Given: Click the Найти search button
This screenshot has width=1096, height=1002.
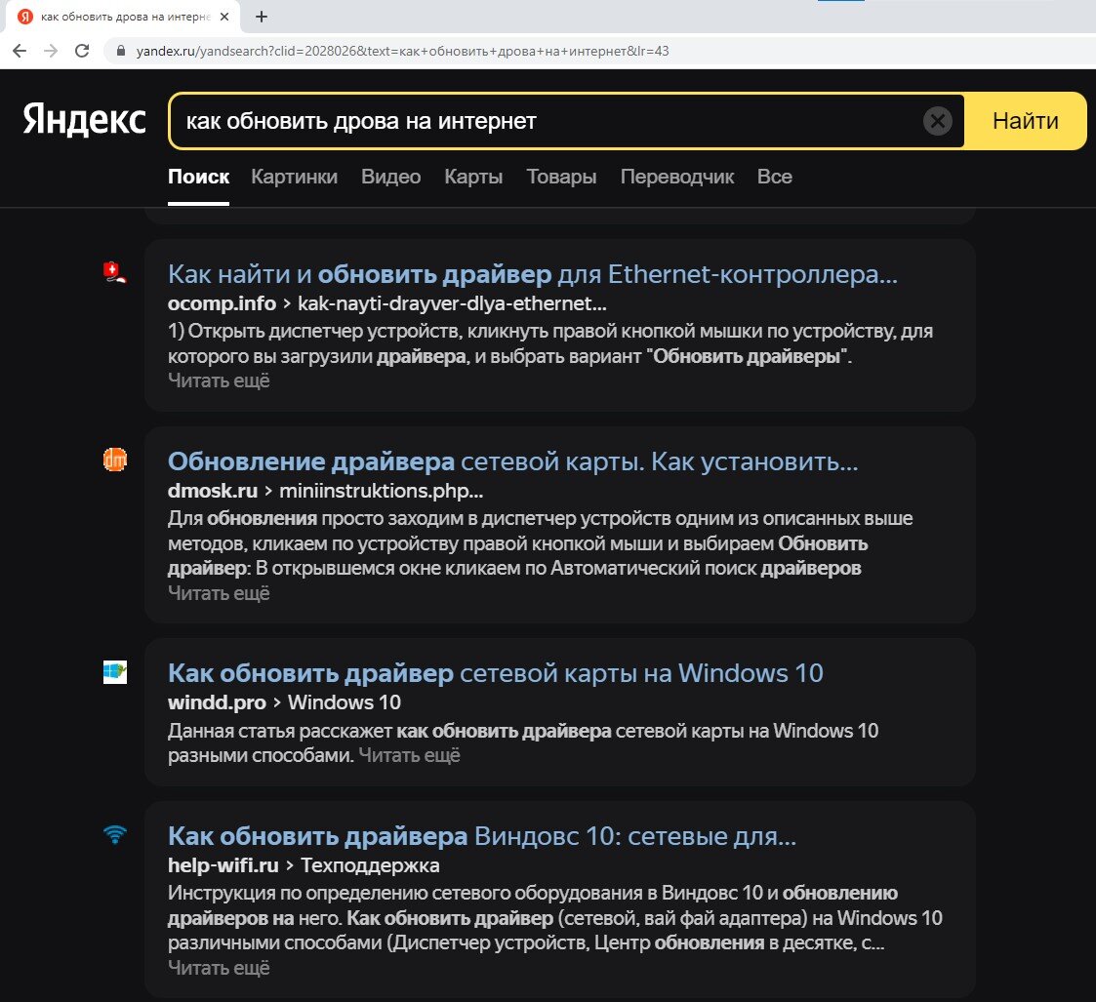Looking at the screenshot, I should coord(1026,121).
